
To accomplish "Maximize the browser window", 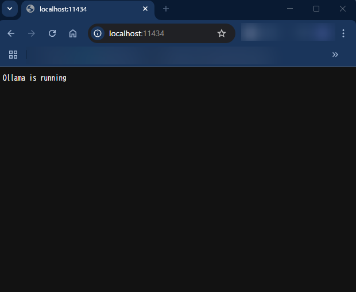I will pyautogui.click(x=316, y=9).
